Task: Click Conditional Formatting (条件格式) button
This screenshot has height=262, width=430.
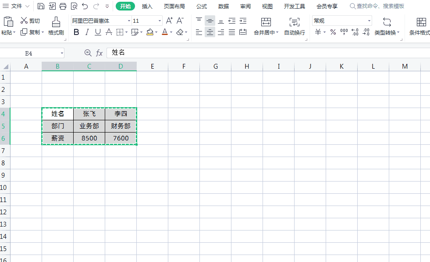Action: pyautogui.click(x=420, y=26)
